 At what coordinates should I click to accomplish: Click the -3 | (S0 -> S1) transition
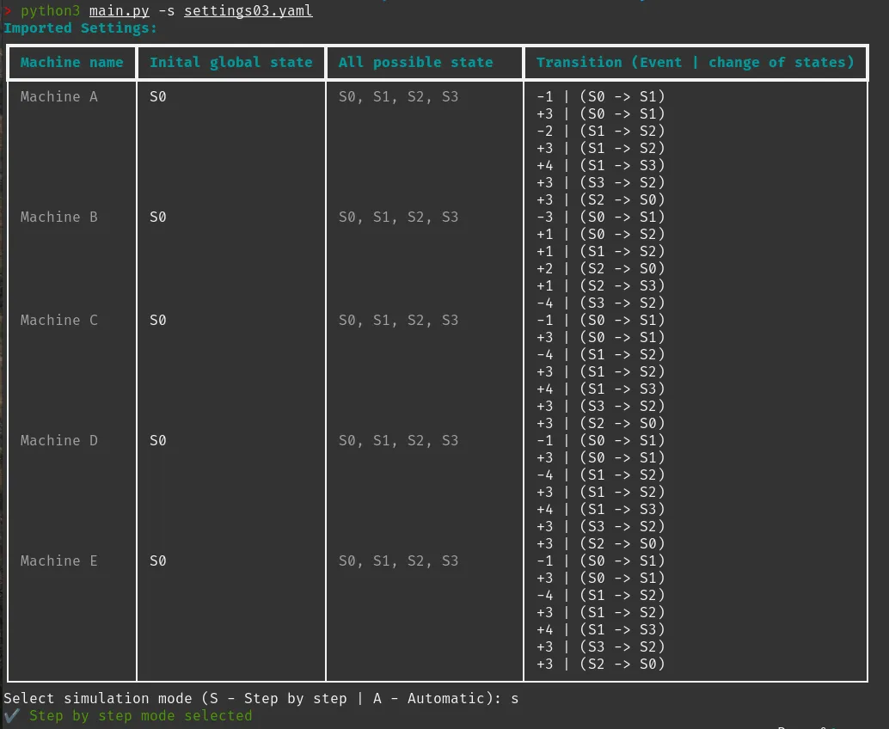(x=600, y=217)
